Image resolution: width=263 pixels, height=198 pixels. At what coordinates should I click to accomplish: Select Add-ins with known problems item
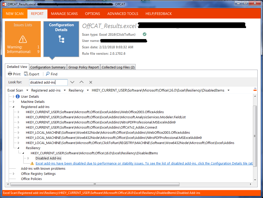[43, 169]
